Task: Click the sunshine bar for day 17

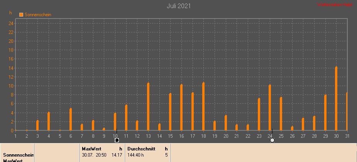Action: (x=193, y=111)
